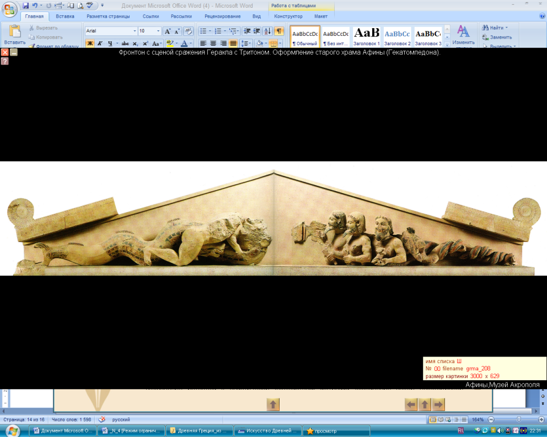Click the Redo icon in quick access toolbar
The height and width of the screenshot is (437, 547).
coord(49,6)
